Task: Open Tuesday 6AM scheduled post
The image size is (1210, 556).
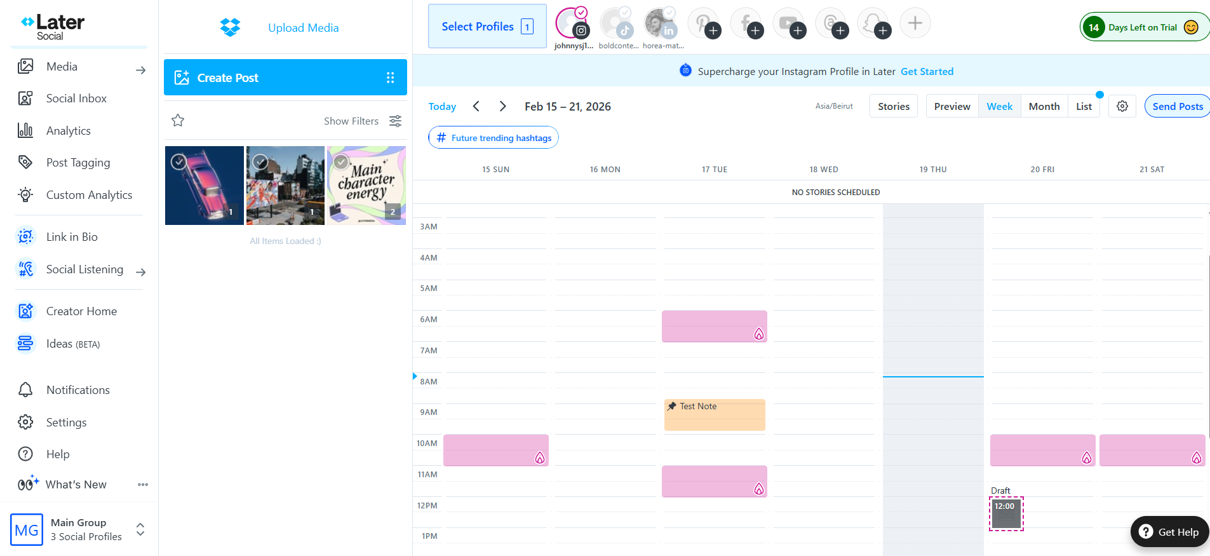Action: [x=715, y=327]
